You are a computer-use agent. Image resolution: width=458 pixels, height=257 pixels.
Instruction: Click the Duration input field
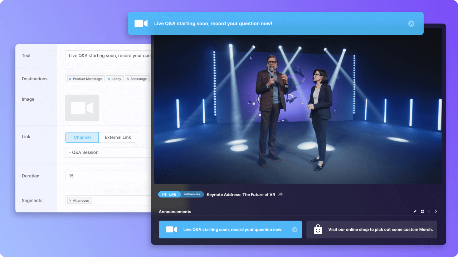tap(108, 176)
